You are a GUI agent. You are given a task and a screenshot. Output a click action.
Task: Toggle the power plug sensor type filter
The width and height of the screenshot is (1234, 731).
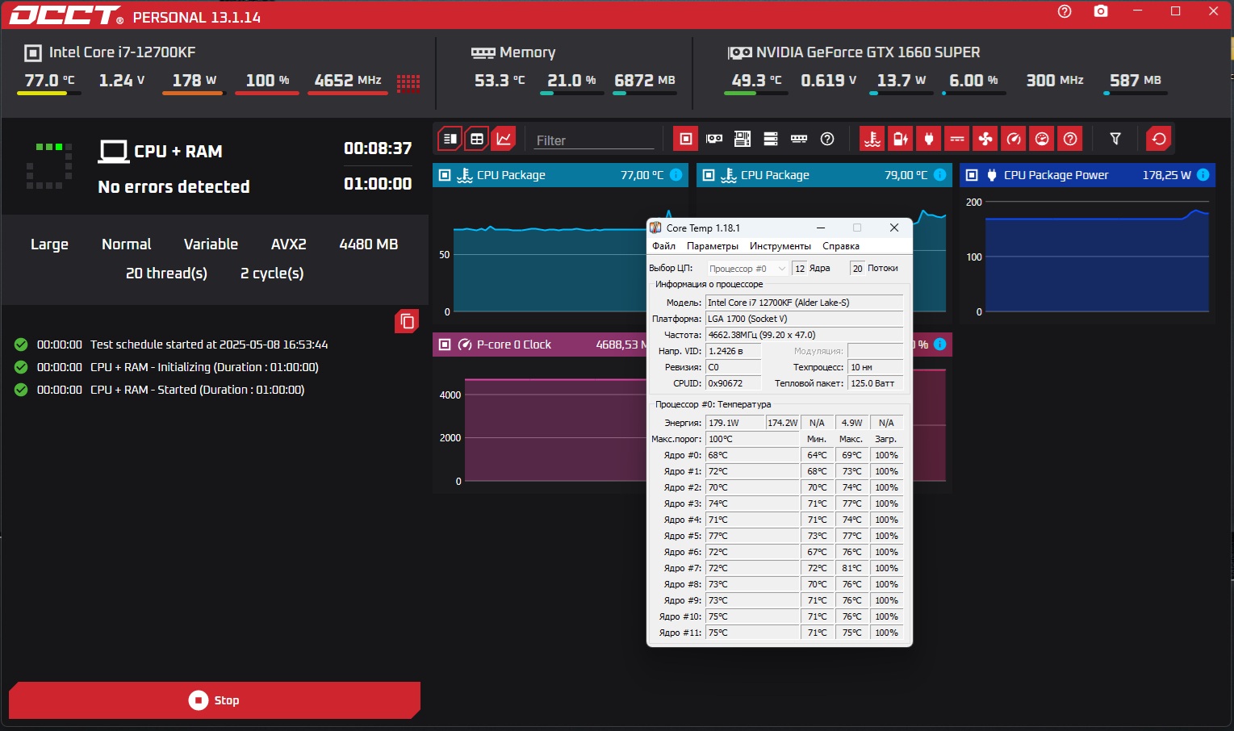pos(929,139)
